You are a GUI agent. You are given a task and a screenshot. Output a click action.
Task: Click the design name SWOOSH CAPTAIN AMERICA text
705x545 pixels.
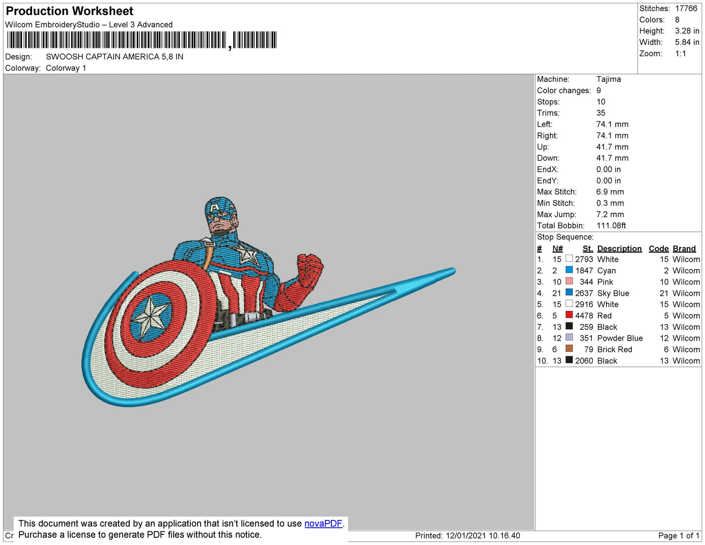pyautogui.click(x=114, y=57)
